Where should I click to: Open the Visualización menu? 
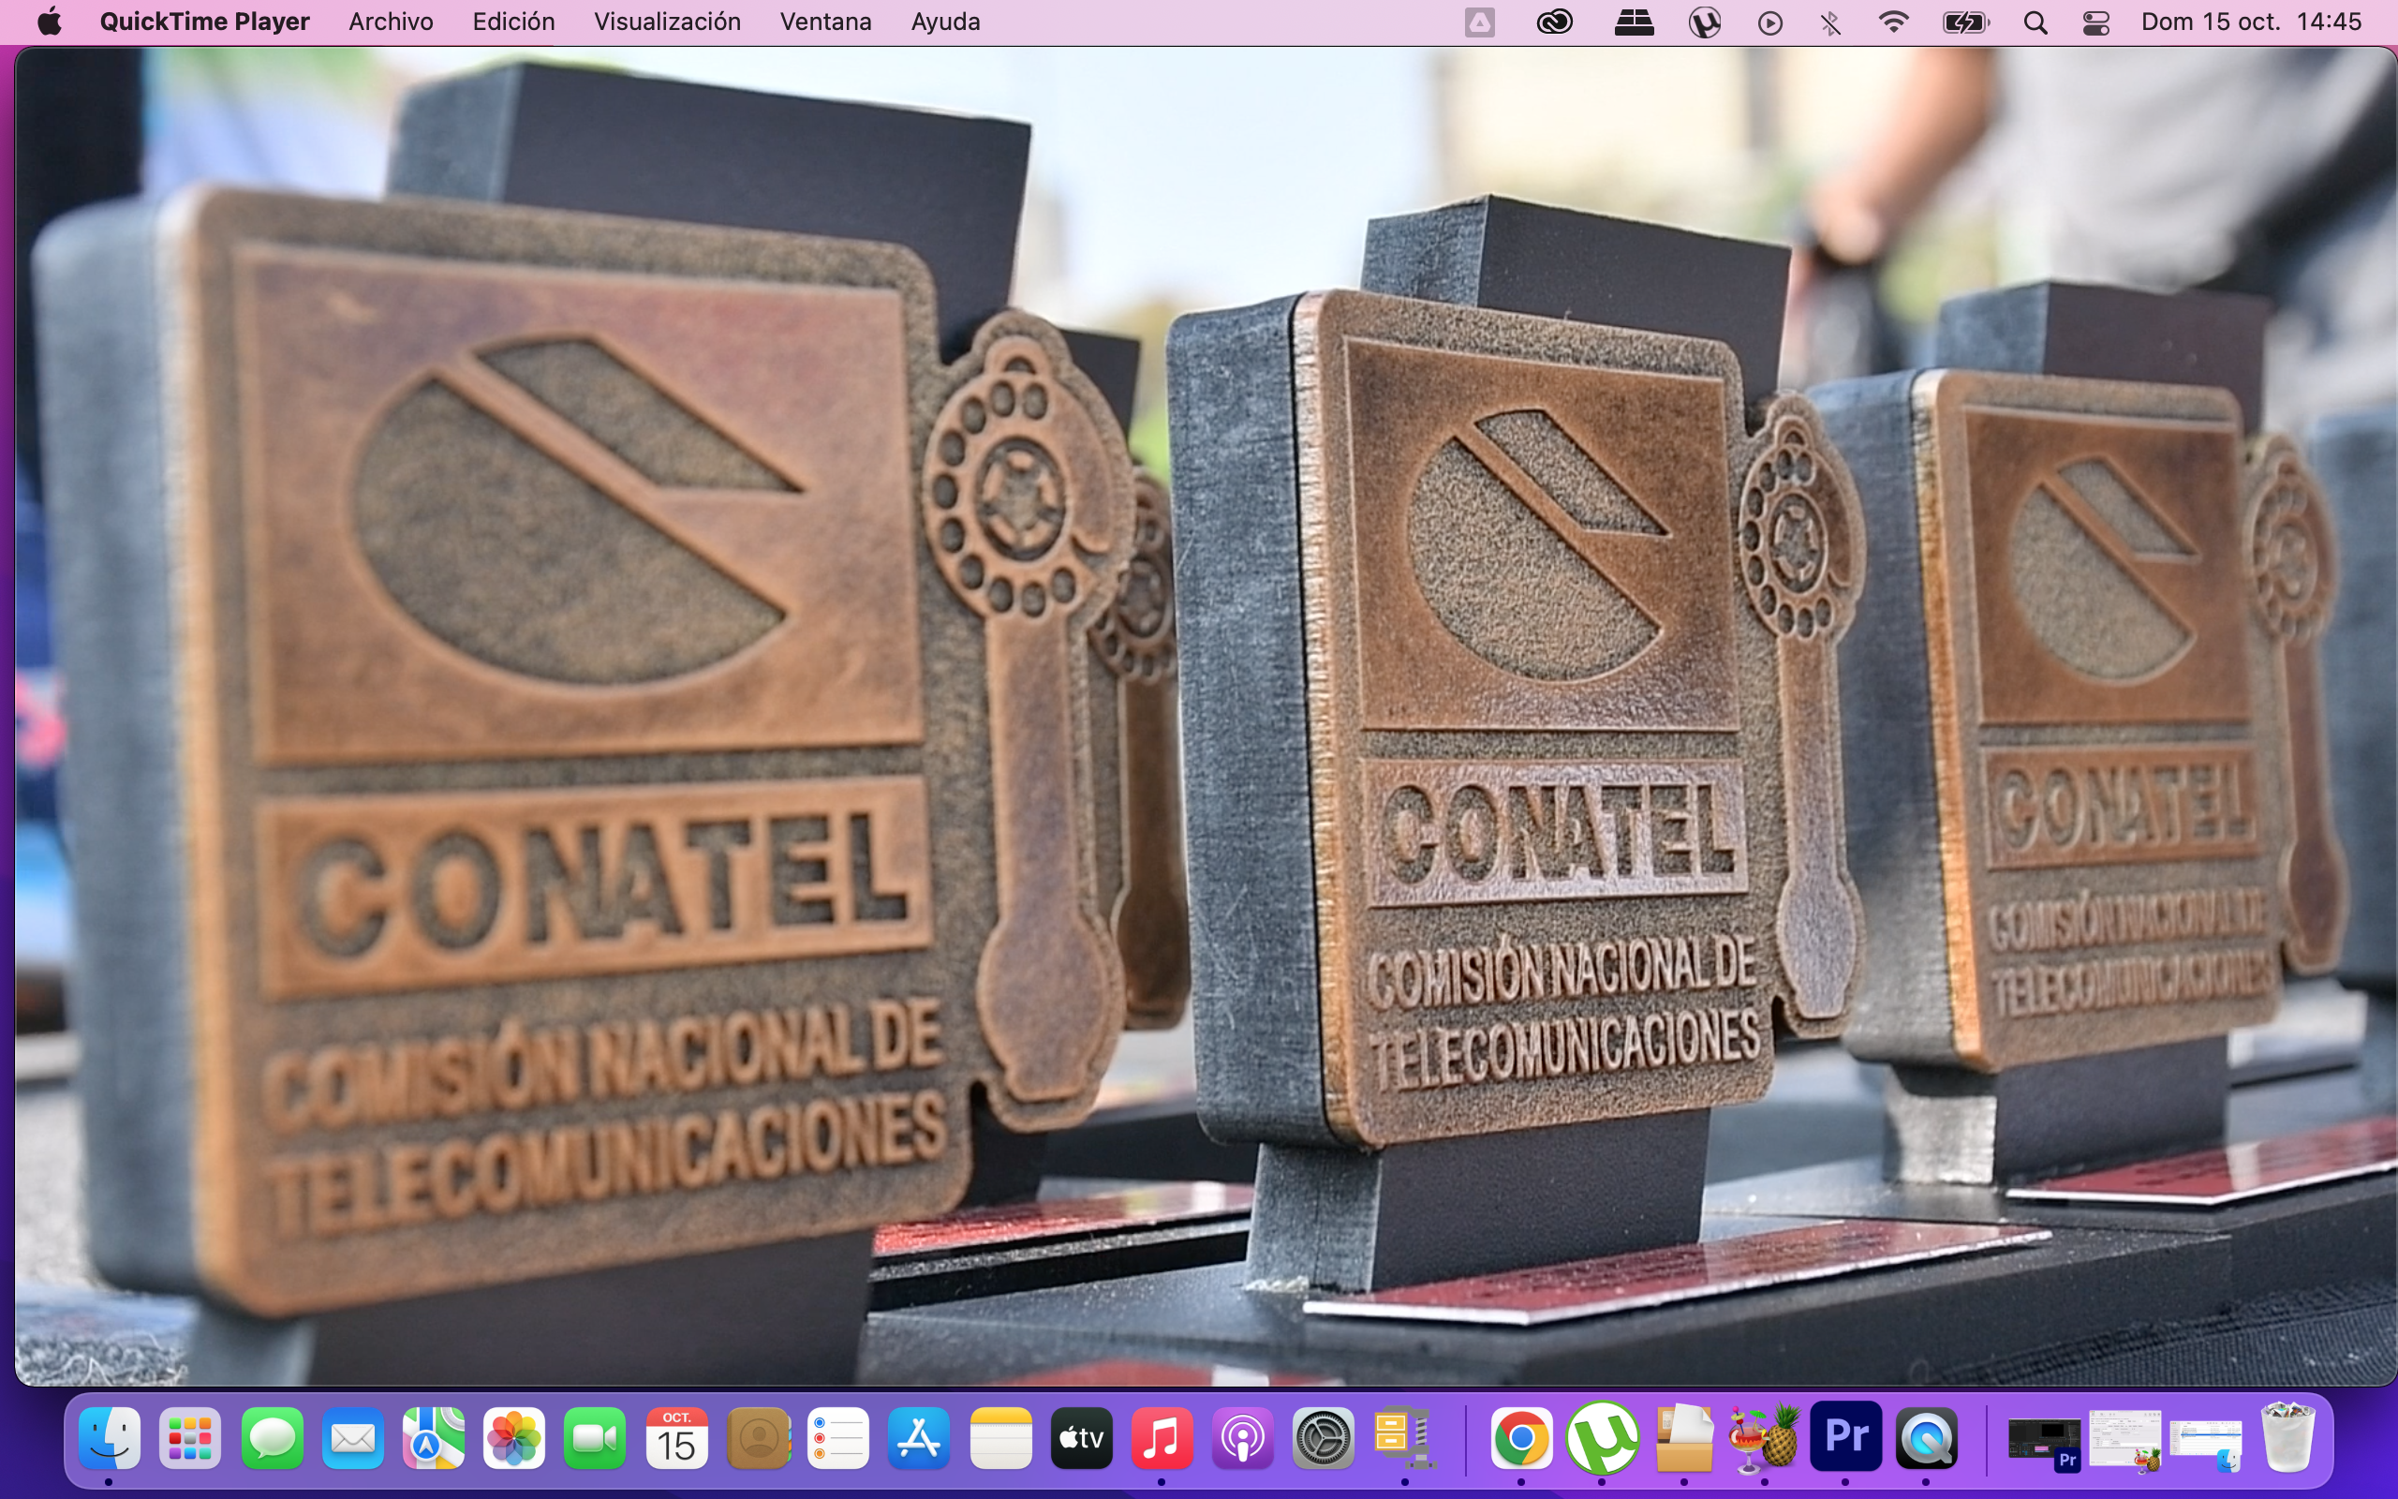(667, 22)
